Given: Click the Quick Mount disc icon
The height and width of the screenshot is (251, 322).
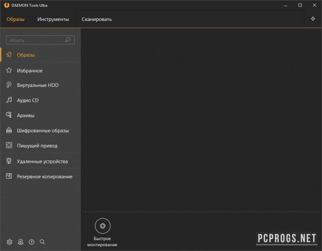Looking at the screenshot, I should pos(103,226).
